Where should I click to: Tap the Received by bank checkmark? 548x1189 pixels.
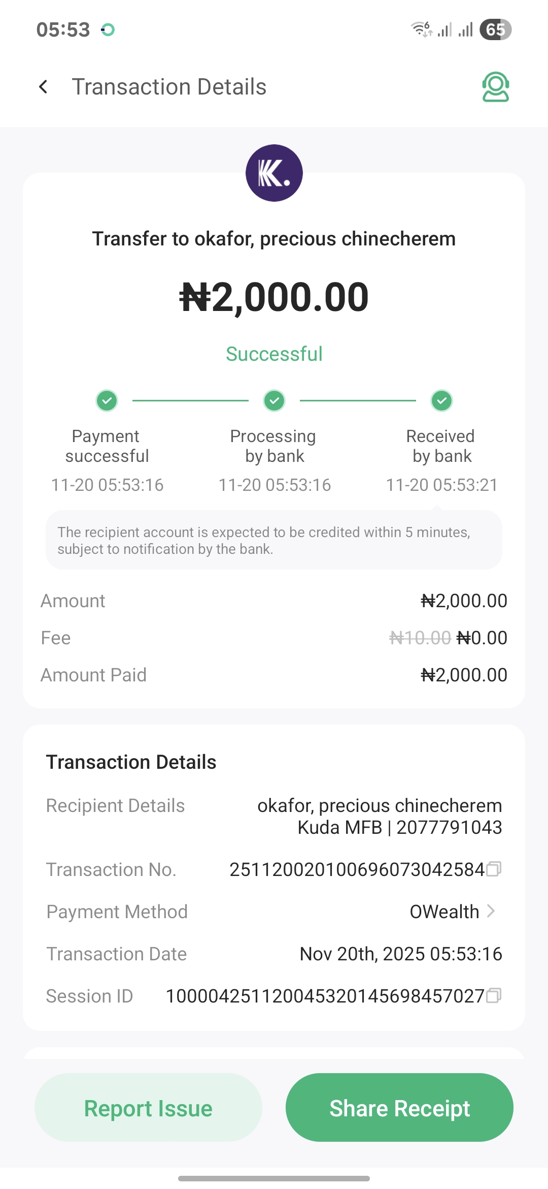click(442, 400)
